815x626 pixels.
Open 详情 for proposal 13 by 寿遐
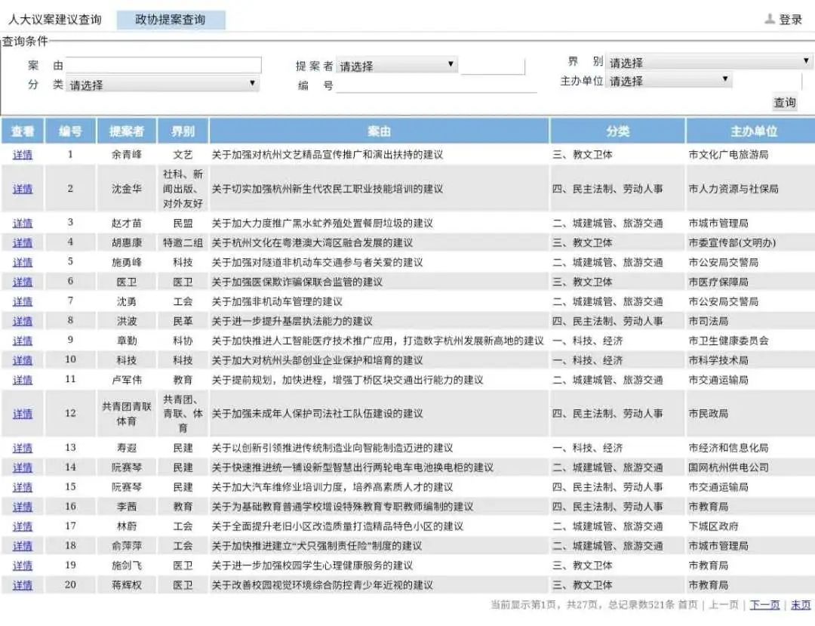tap(23, 448)
